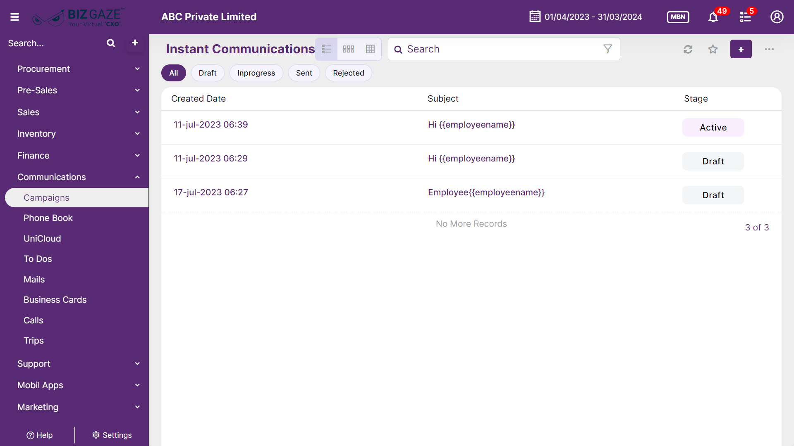Click the Subject column header
The width and height of the screenshot is (794, 446).
click(443, 98)
